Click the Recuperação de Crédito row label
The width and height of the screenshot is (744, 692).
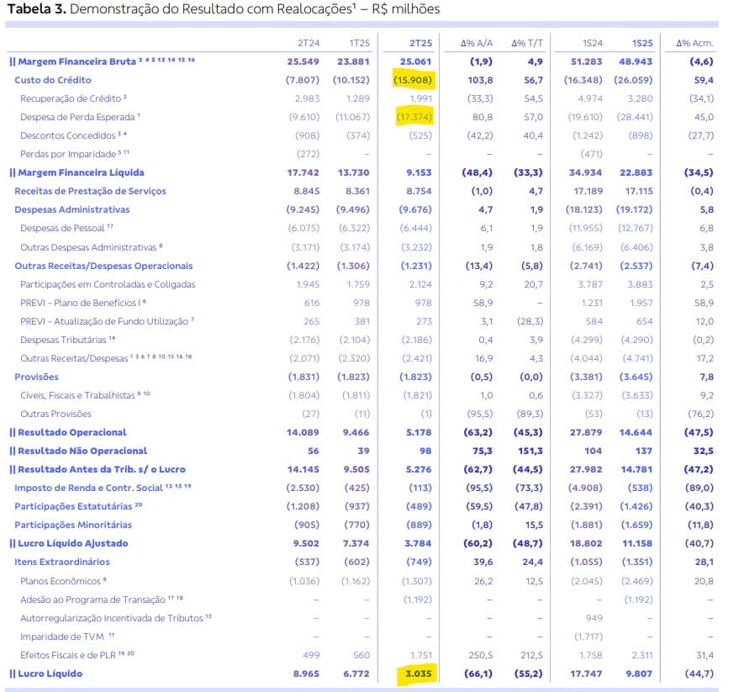pyautogui.click(x=71, y=98)
